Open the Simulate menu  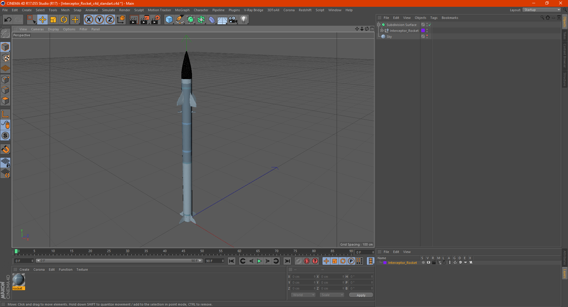(x=109, y=10)
